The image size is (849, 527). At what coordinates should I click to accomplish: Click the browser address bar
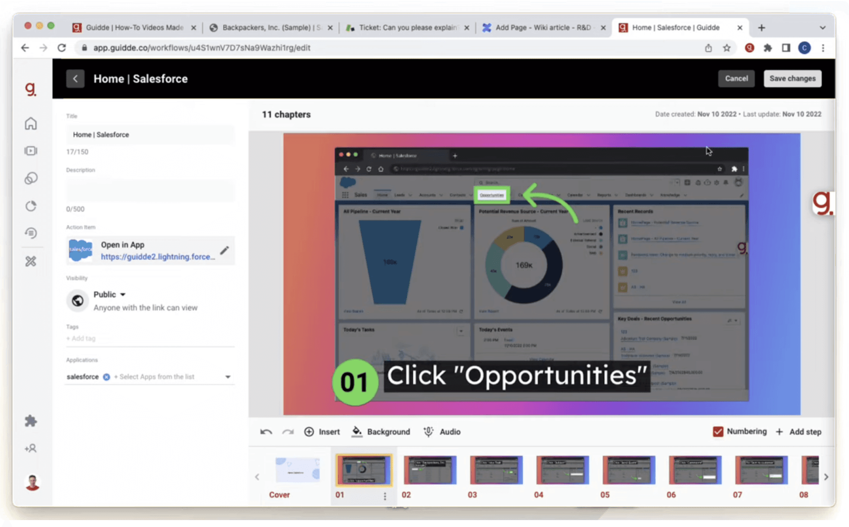point(389,48)
